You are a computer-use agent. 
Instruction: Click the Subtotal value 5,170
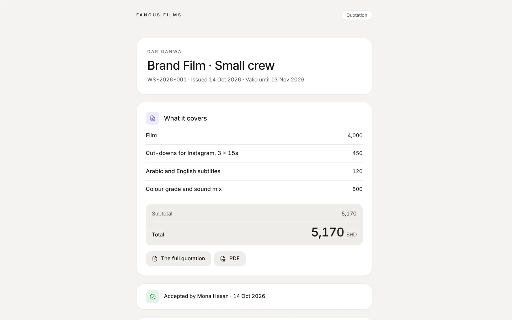coord(349,214)
